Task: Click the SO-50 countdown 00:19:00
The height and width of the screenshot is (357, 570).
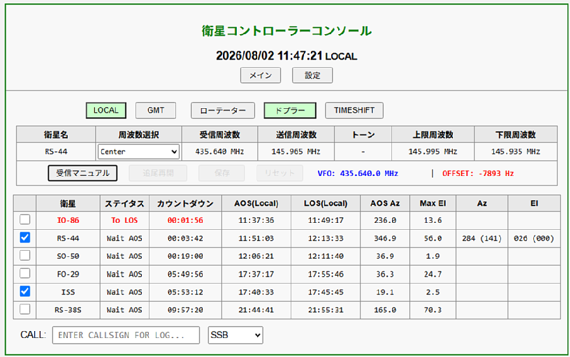Action: click(186, 256)
